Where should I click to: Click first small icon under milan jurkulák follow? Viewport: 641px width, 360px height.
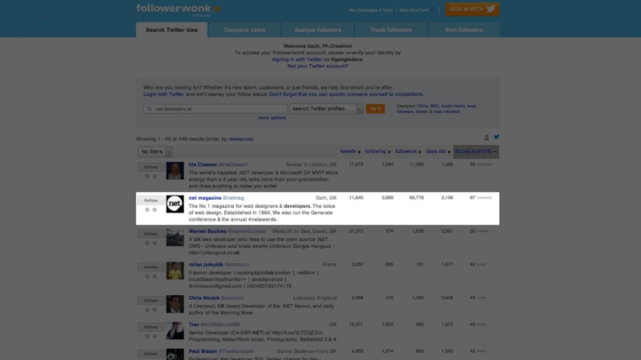coord(147,277)
